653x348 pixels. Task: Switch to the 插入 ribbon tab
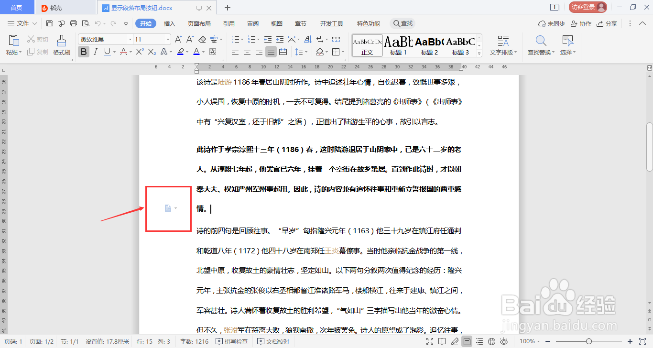[x=169, y=23]
